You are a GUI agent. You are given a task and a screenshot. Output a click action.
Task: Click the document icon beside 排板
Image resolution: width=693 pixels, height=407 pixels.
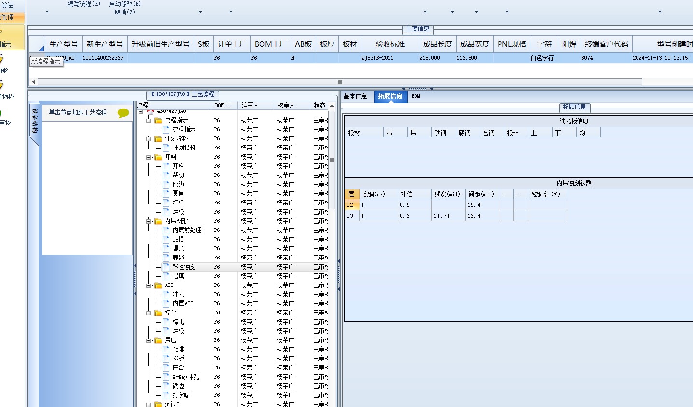(166, 359)
